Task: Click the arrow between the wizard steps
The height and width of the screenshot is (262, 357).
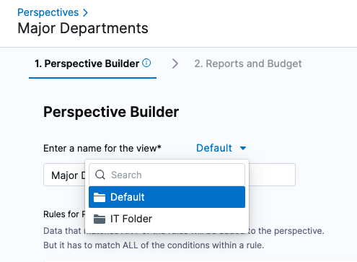Action: [175, 64]
